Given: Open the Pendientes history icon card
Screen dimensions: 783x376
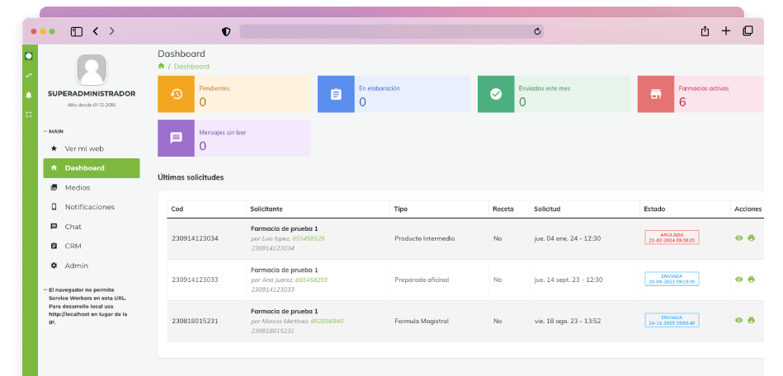Looking at the screenshot, I should (176, 94).
